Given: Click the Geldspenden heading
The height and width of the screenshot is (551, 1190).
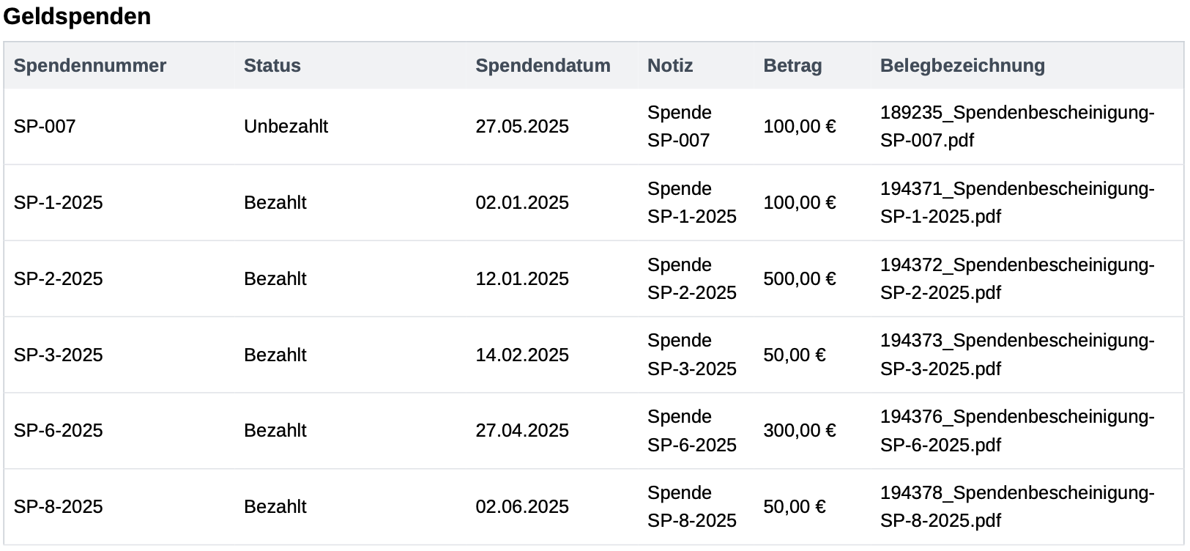Looking at the screenshot, I should click(x=77, y=16).
